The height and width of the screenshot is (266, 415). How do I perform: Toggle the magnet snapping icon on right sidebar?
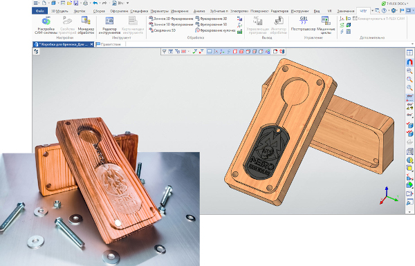coord(409,62)
